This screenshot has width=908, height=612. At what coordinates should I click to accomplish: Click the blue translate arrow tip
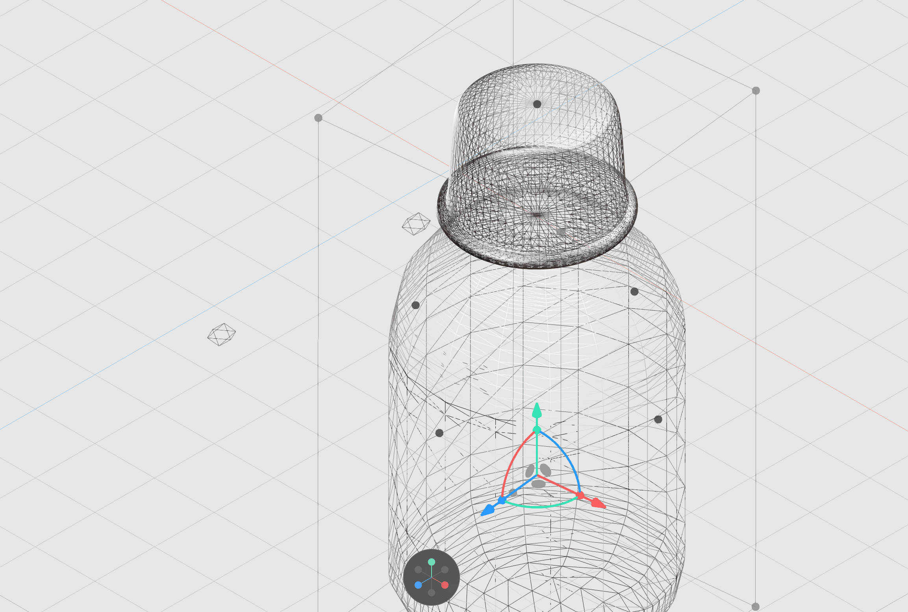[x=487, y=510]
